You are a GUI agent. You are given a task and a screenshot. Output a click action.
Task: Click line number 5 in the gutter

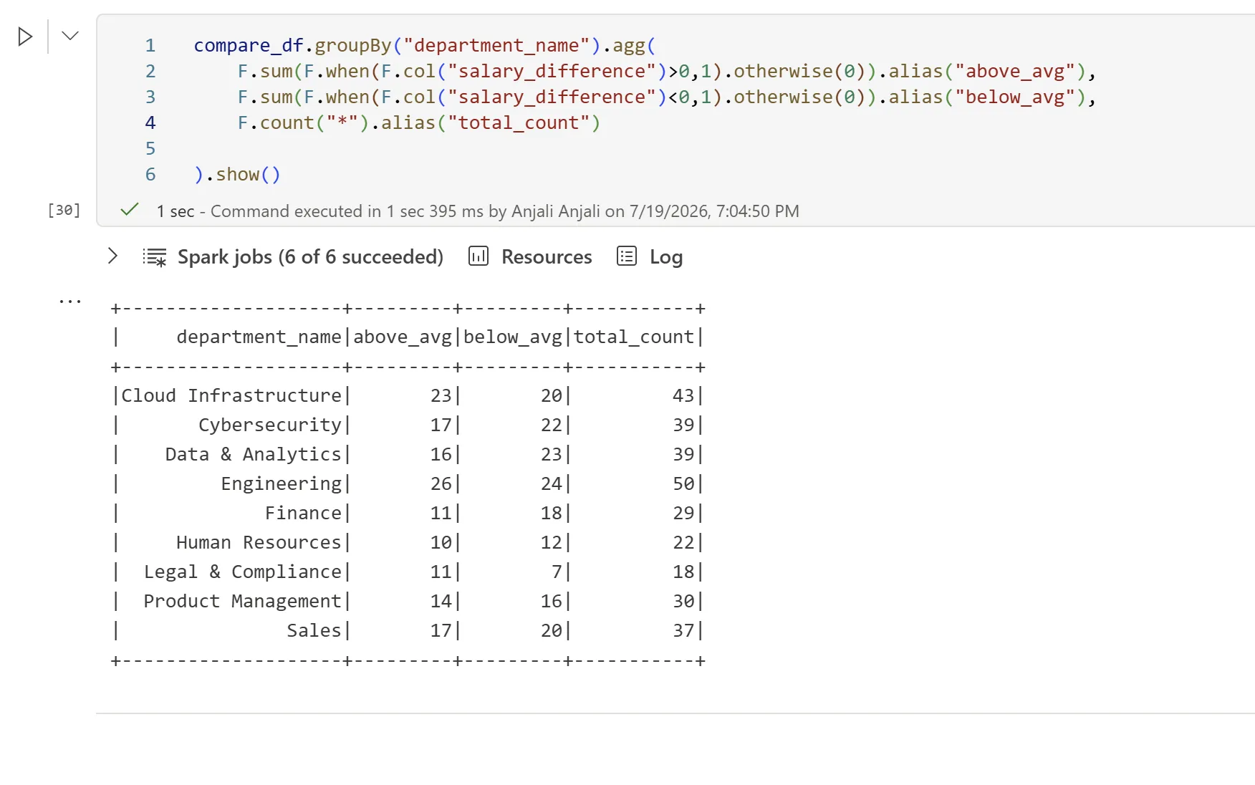click(x=150, y=148)
